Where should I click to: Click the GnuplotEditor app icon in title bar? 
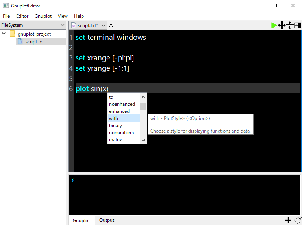coord(6,6)
